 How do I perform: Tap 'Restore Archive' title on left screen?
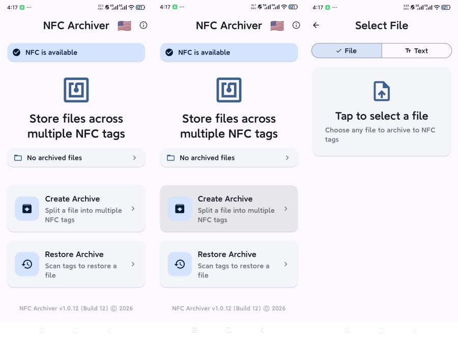pyautogui.click(x=74, y=255)
